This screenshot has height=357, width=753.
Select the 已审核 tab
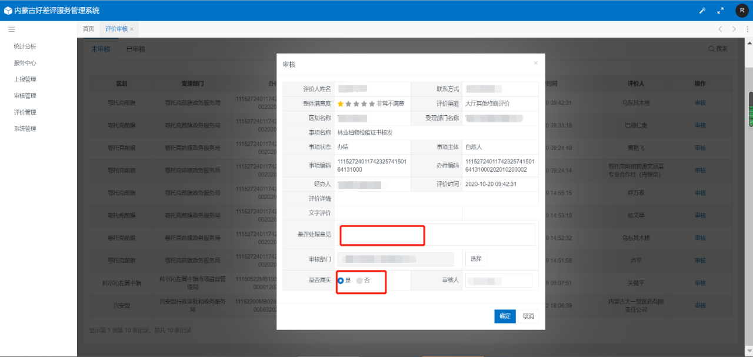136,49
